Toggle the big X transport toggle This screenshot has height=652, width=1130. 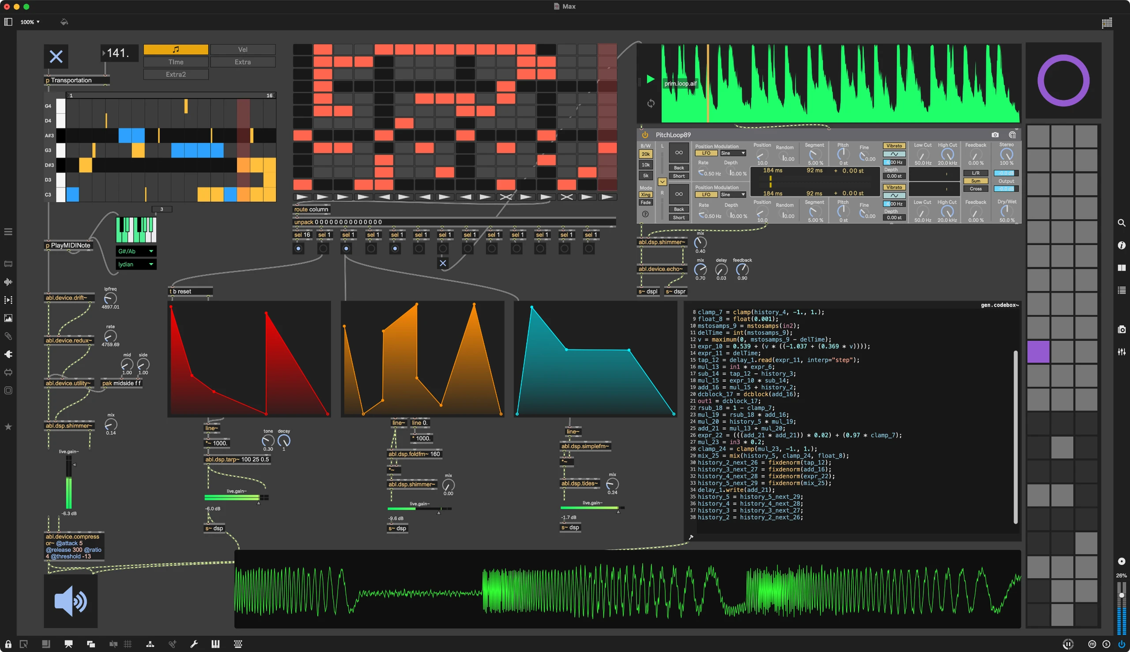[56, 57]
